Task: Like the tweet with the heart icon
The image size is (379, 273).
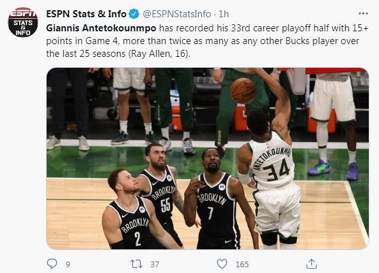Action: pos(222,264)
